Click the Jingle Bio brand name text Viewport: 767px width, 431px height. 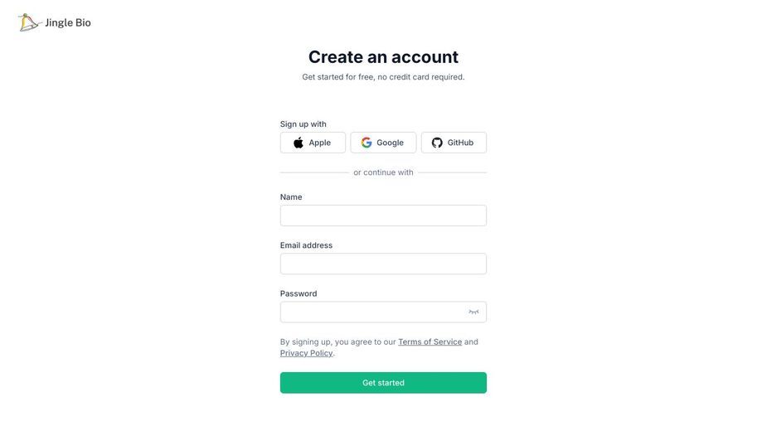[68, 22]
